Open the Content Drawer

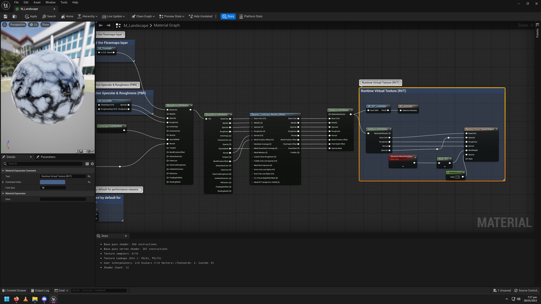(x=14, y=290)
